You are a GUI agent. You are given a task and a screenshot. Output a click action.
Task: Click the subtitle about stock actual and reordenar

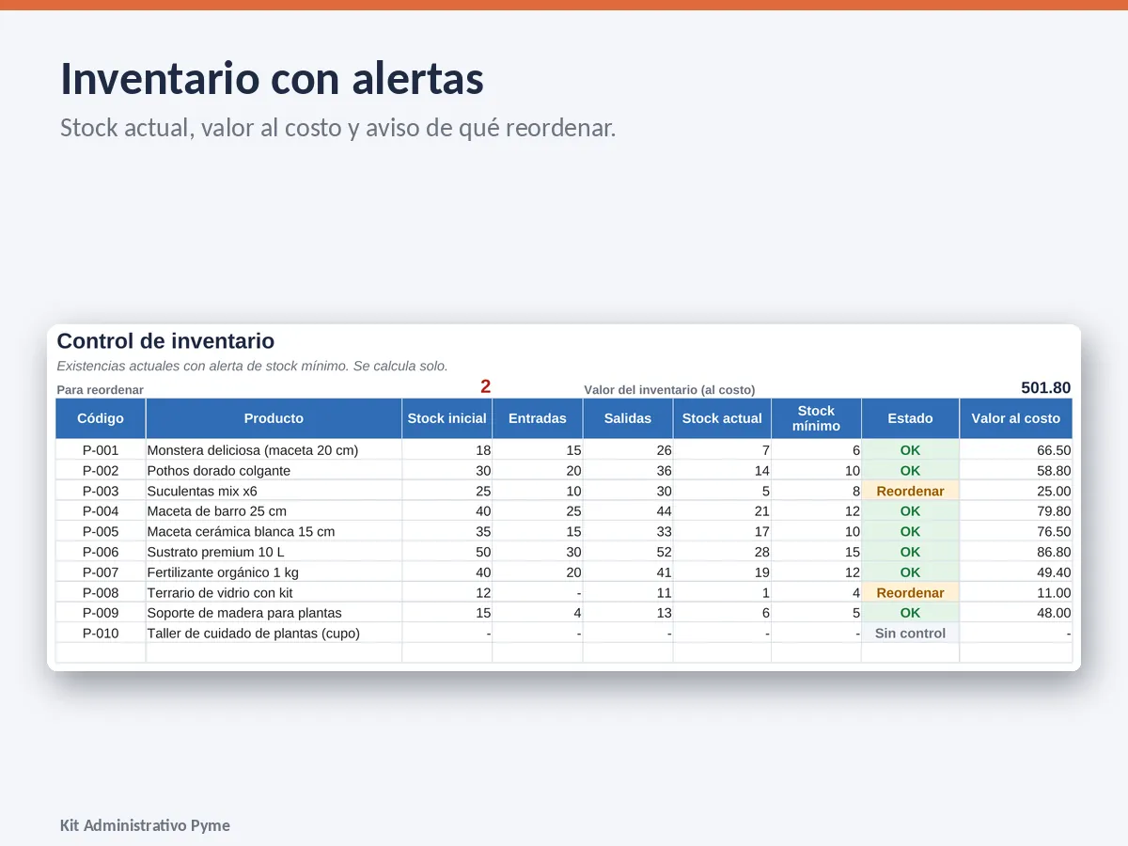click(337, 128)
